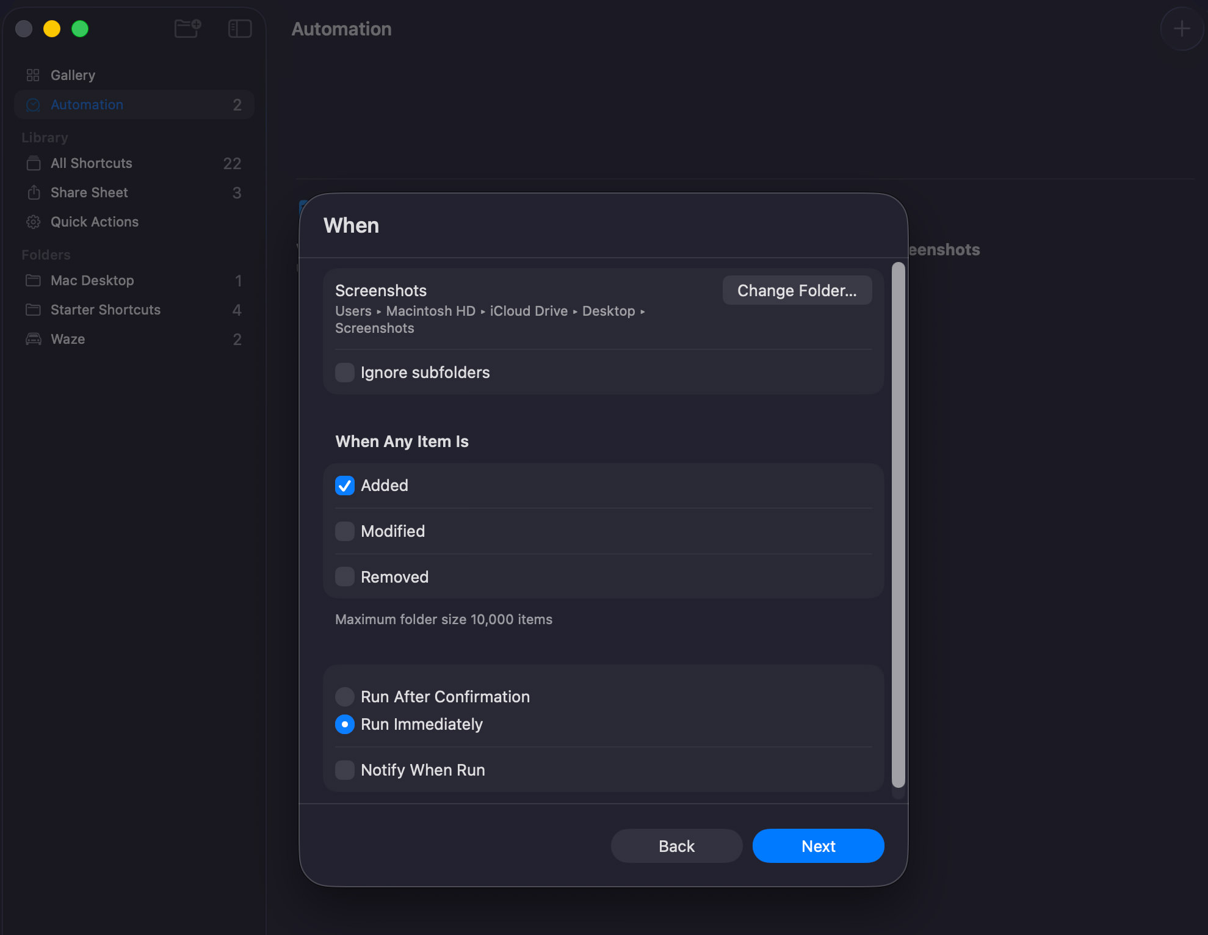Open All Shortcuts in the library

pyautogui.click(x=90, y=163)
